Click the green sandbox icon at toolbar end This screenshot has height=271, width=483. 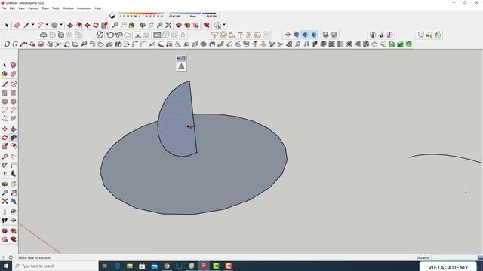point(409,44)
